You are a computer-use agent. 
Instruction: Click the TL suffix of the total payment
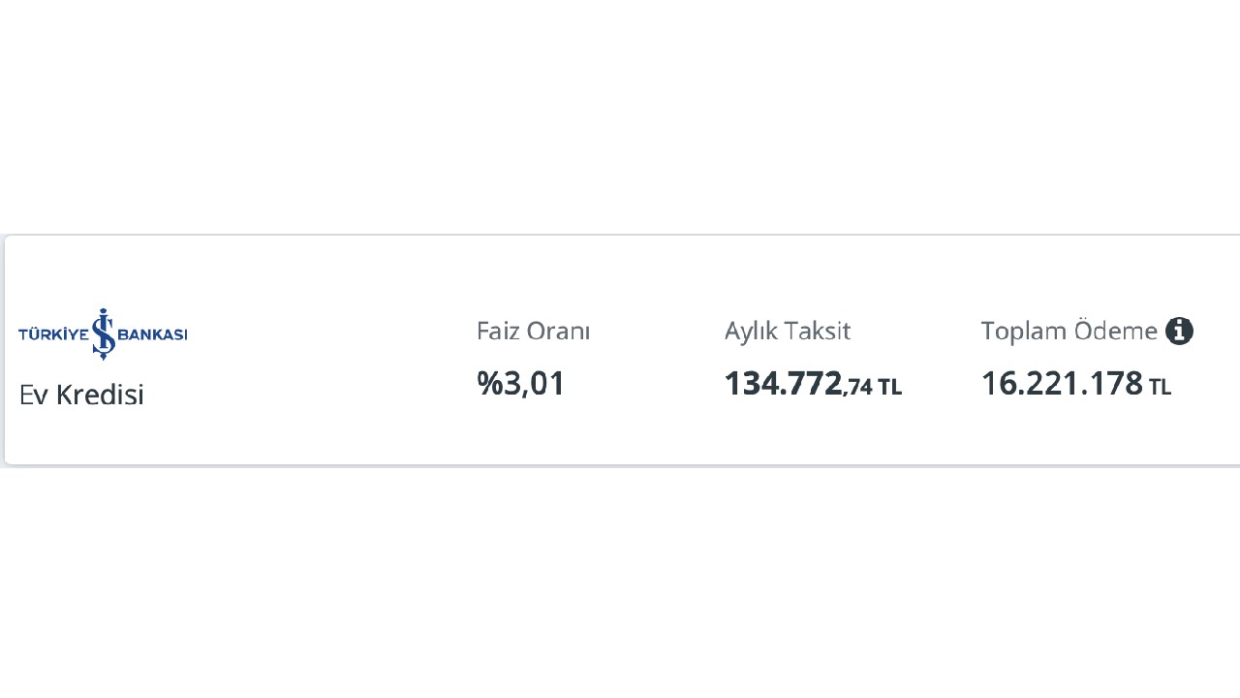[x=1160, y=388]
